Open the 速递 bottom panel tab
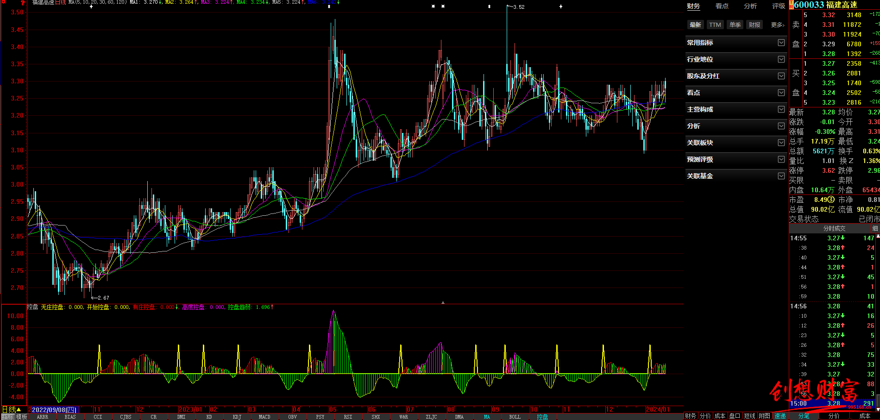Image resolution: width=880 pixels, height=420 pixels. [x=780, y=416]
